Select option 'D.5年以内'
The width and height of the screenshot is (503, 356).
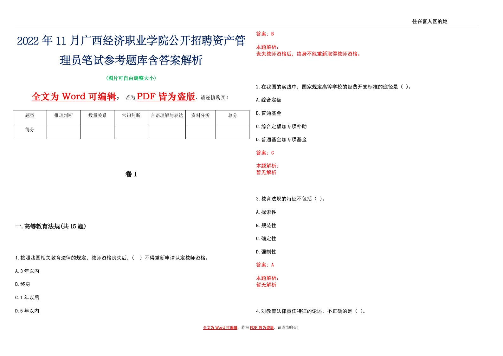pyautogui.click(x=27, y=311)
